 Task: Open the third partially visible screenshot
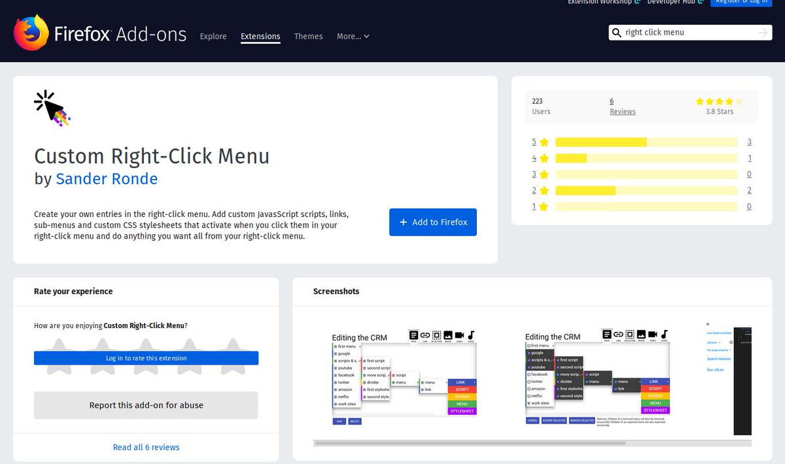point(729,378)
